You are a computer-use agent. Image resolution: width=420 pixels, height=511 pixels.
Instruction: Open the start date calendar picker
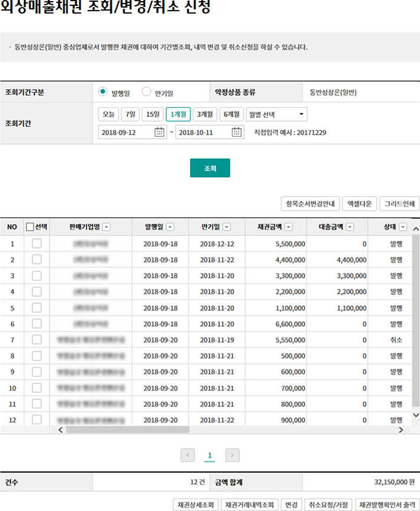159,132
